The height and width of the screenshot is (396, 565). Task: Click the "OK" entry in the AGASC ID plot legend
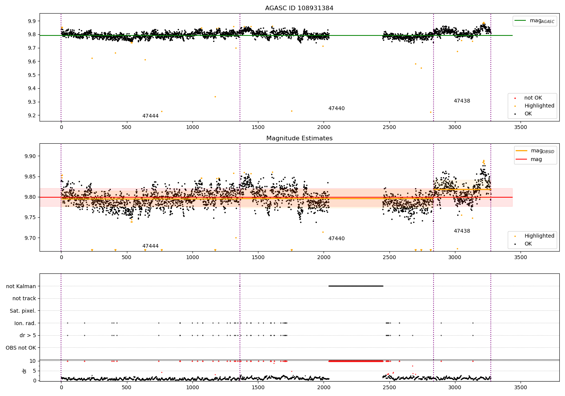528,114
